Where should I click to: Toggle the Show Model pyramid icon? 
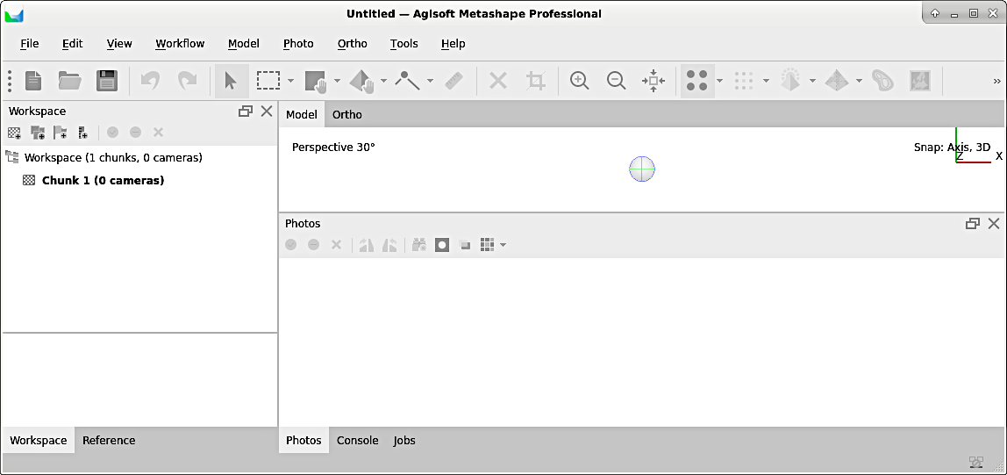click(790, 81)
